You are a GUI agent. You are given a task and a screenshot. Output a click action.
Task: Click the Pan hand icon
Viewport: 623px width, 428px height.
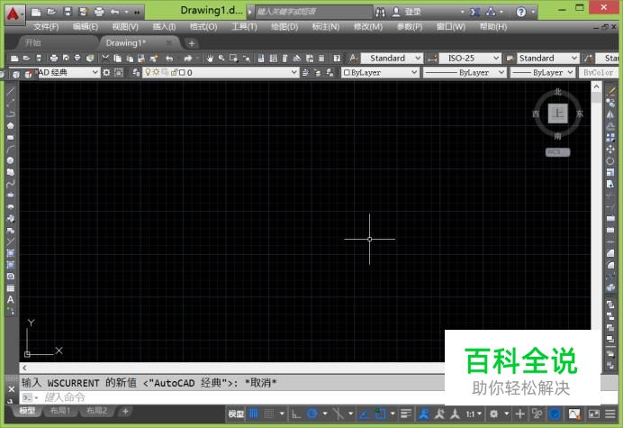(x=210, y=59)
